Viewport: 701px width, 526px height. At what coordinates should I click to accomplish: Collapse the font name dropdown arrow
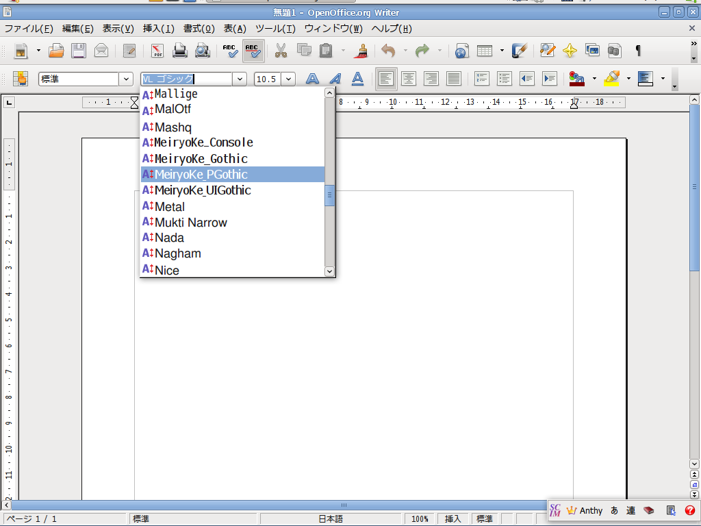pyautogui.click(x=240, y=79)
